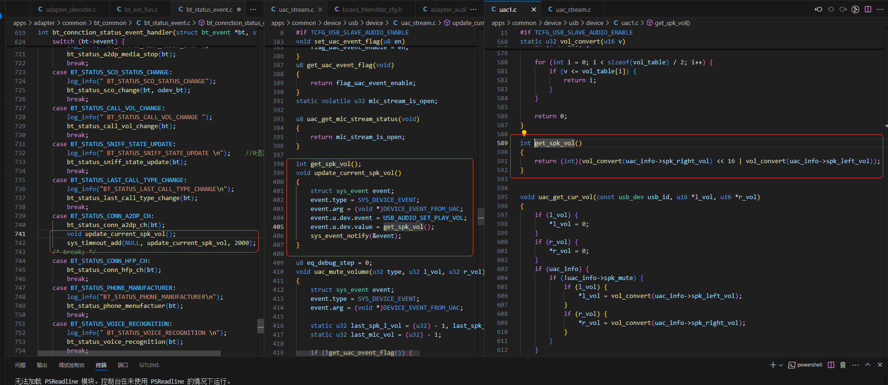The height and width of the screenshot is (385, 888).
Task: Create a new terminal with the plus icon
Action: click(x=773, y=365)
